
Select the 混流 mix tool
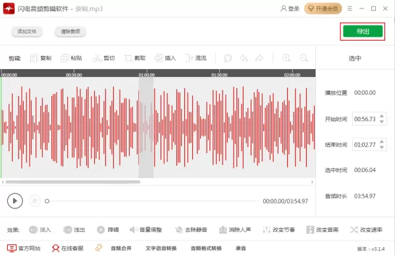click(196, 58)
